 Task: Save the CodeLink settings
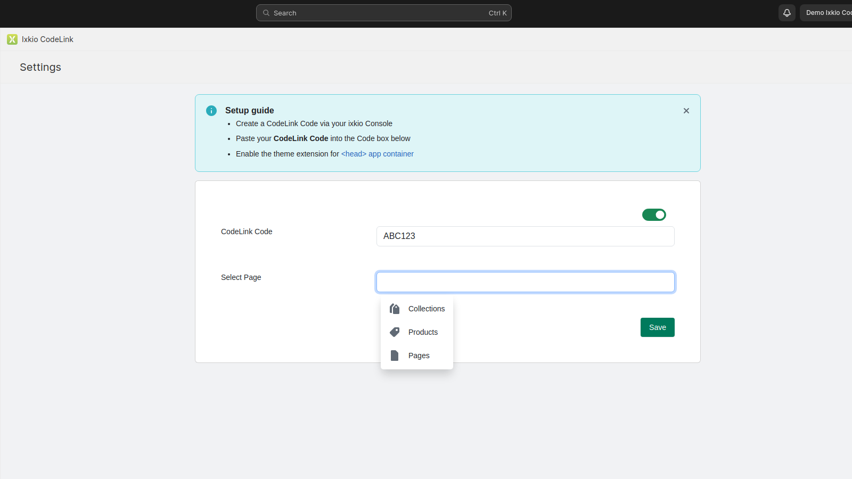pyautogui.click(x=657, y=327)
